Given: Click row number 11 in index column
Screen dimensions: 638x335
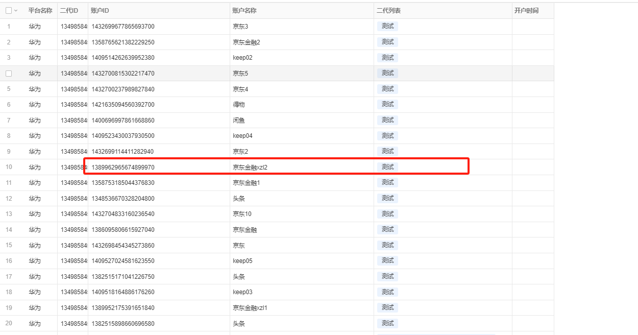Looking at the screenshot, I should (9, 183).
